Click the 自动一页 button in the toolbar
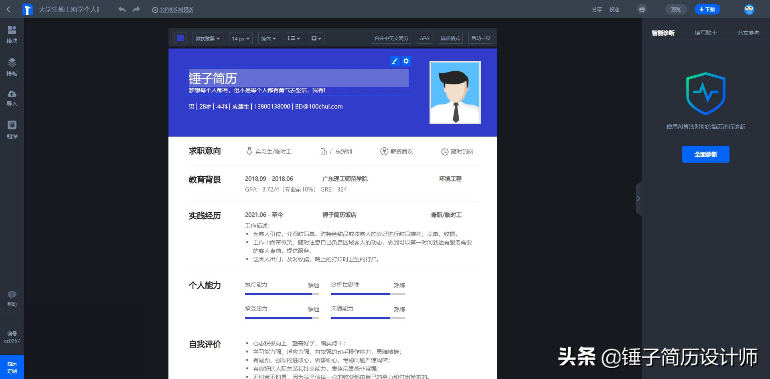 point(480,38)
